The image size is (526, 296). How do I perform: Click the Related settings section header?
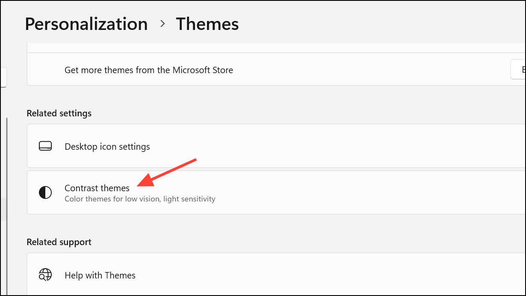pyautogui.click(x=59, y=113)
